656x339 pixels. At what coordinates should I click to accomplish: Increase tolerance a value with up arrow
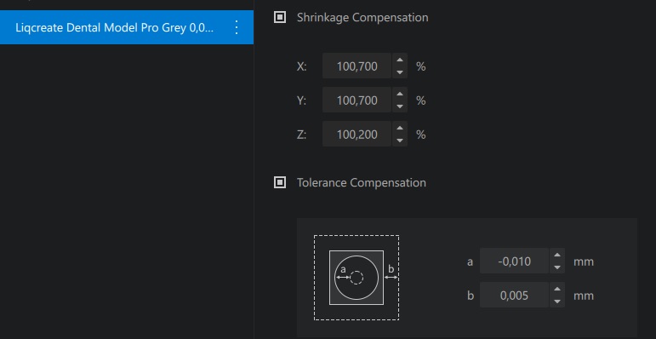point(557,255)
